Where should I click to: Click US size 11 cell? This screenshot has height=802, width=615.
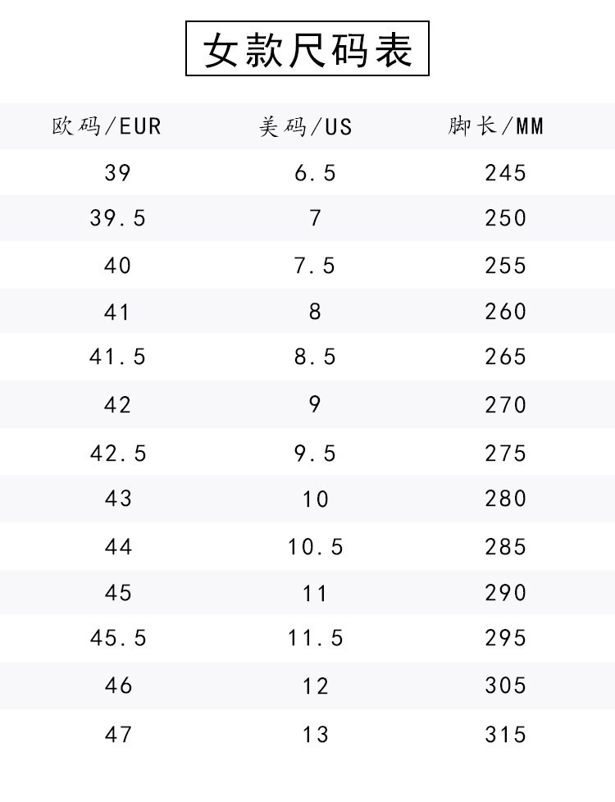(x=315, y=594)
